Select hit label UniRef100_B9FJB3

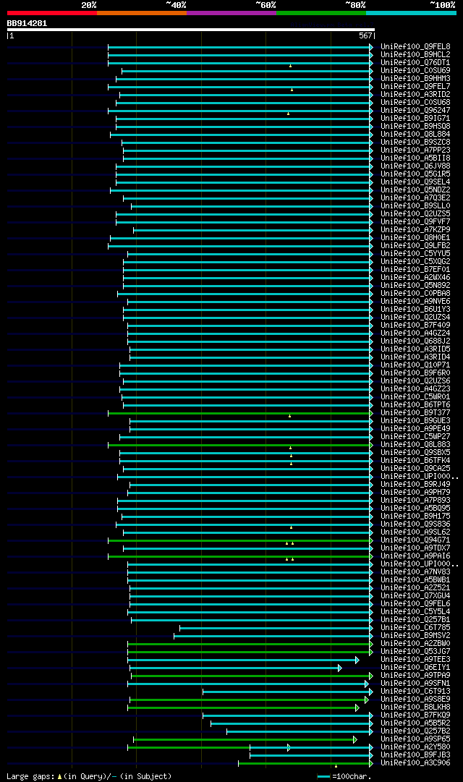(415, 755)
